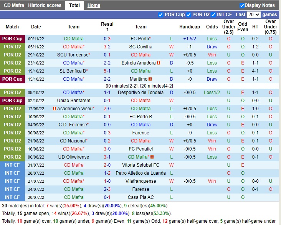Click the Casa Pia AC team link
Image resolution: width=281 pixels, height=225 pixels.
click(x=140, y=197)
